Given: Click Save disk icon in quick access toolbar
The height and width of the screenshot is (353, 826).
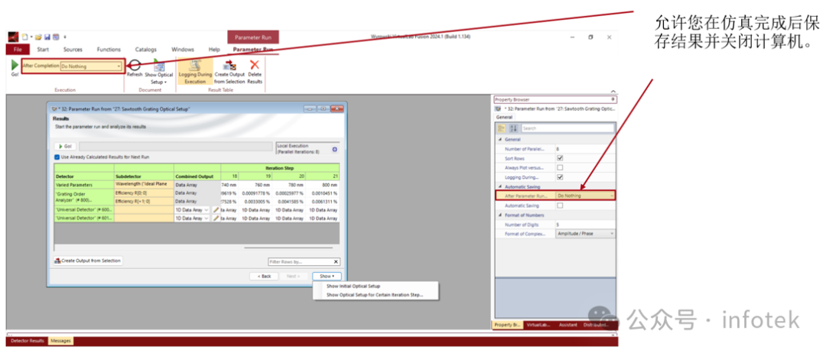Looking at the screenshot, I should pyautogui.click(x=47, y=37).
